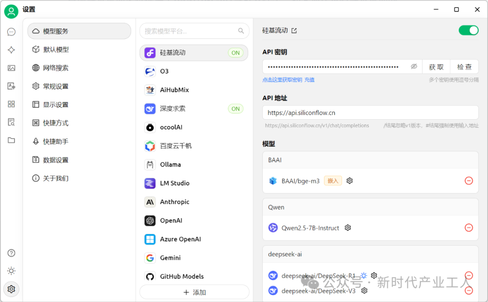Click the 充值 link
Viewport: 488px width, 302px height.
[x=310, y=80]
